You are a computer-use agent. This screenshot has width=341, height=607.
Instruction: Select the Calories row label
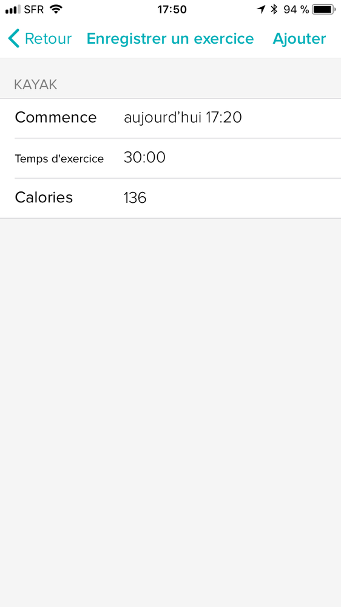44,197
